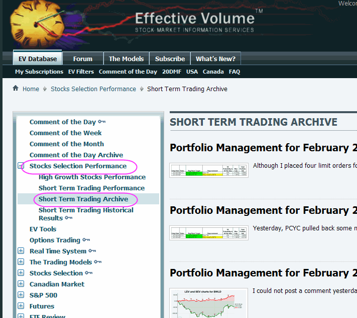
Task: Switch to the Forum tab
Action: 83,59
